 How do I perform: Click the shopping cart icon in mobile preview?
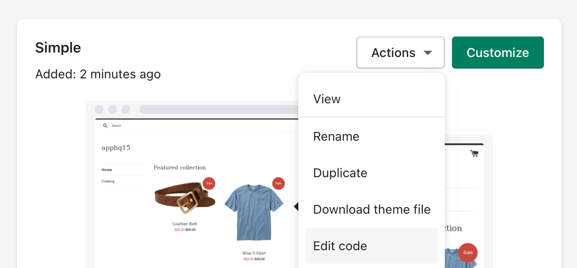[x=474, y=154]
